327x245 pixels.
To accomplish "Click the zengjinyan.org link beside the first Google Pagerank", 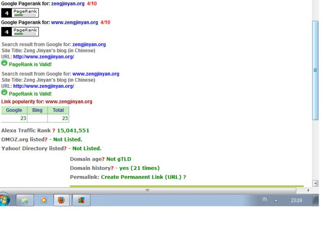I will pos(68,4).
